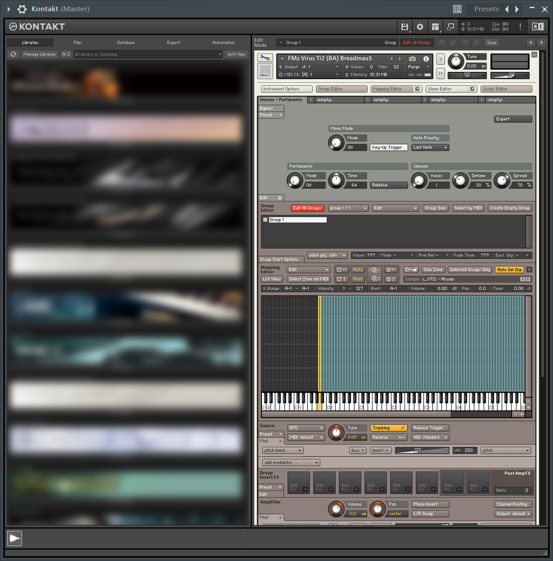This screenshot has width=553, height=561.
Task: Click the Solo Zone button
Action: 433,270
